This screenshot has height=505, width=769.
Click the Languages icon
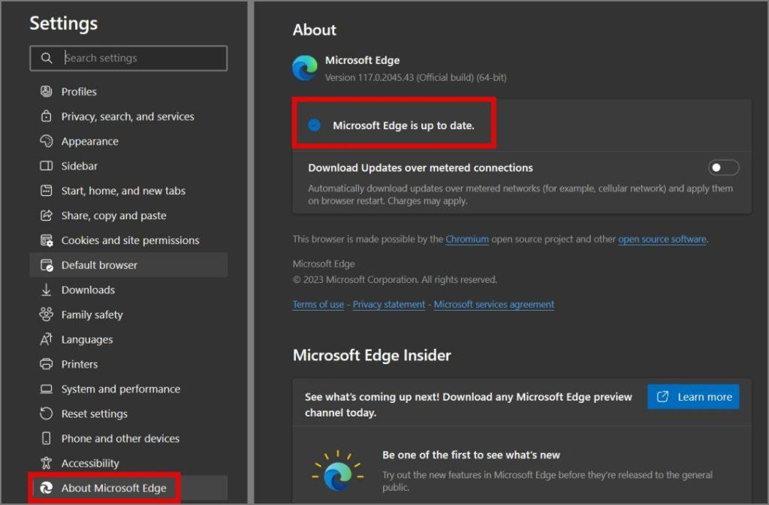[46, 339]
